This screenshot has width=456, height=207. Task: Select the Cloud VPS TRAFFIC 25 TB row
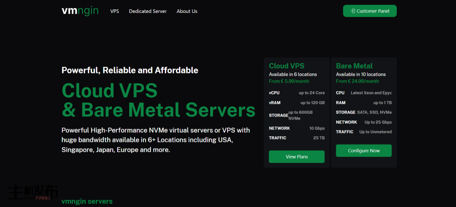[297, 138]
